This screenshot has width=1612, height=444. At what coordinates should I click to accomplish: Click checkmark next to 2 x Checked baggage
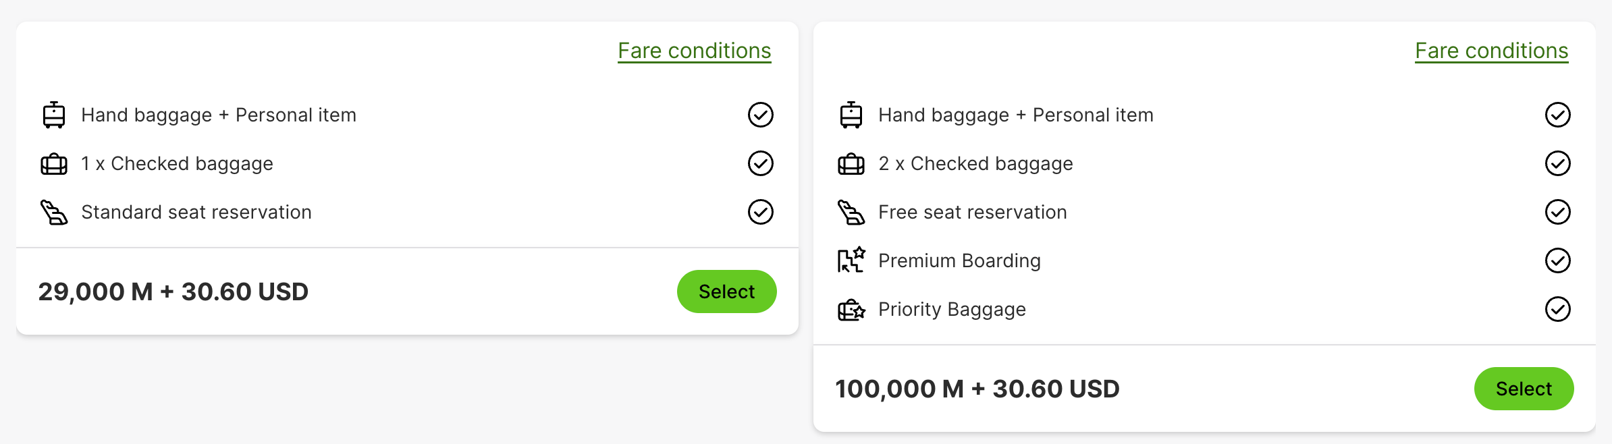(1558, 163)
